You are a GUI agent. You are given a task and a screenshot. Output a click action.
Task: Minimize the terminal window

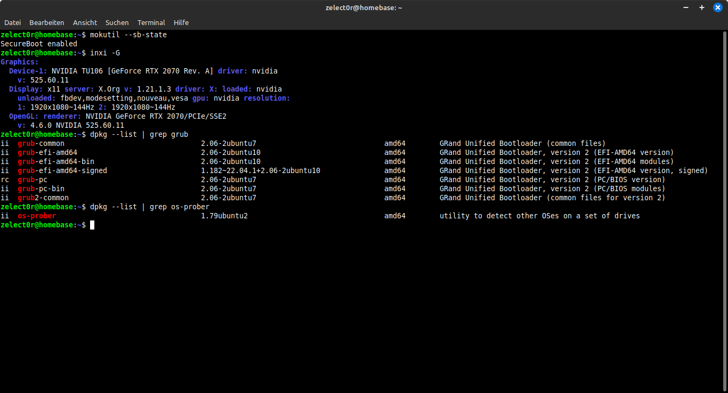click(x=687, y=7)
